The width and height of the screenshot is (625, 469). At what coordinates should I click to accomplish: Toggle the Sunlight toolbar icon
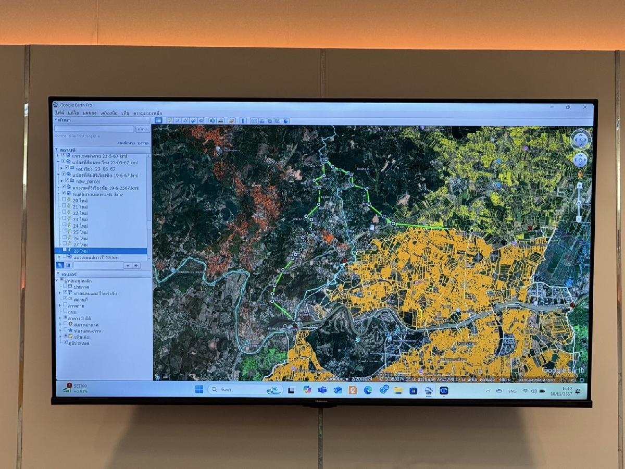coord(220,120)
